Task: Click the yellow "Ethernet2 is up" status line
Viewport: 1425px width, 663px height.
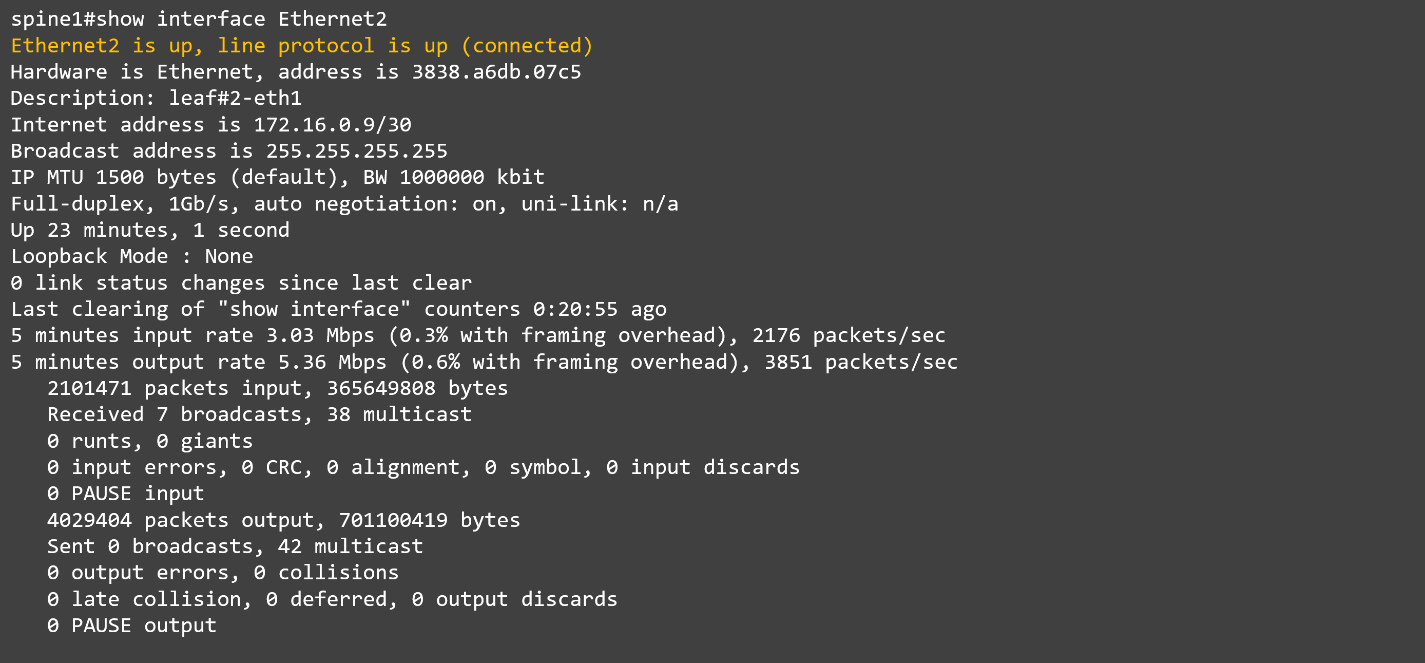Action: pyautogui.click(x=301, y=46)
